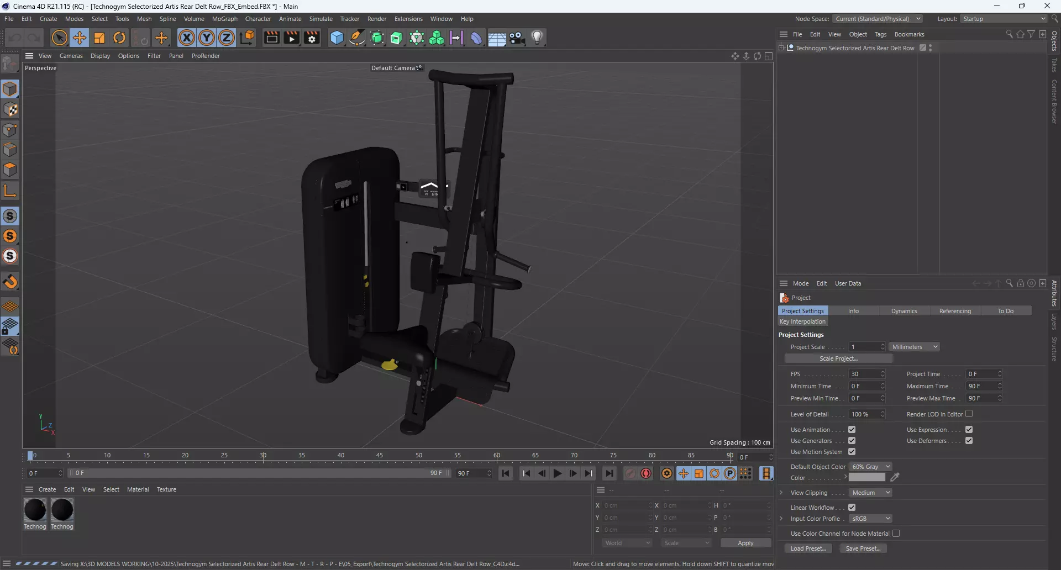Select the first Technog material thumbnail
This screenshot has width=1061, height=570.
click(35, 510)
